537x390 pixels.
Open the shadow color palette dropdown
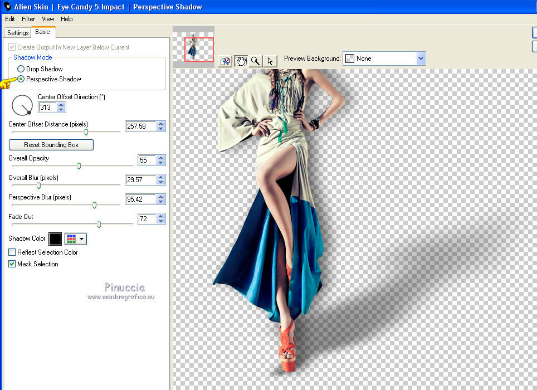click(76, 239)
